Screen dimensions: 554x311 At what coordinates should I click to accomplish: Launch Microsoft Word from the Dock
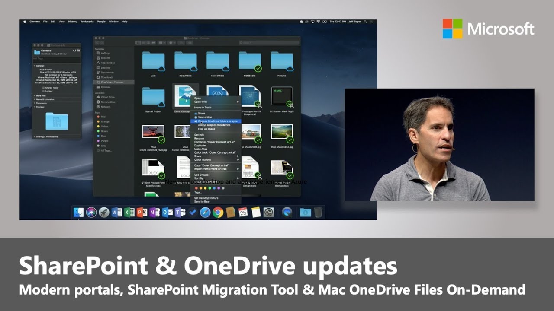(x=116, y=212)
